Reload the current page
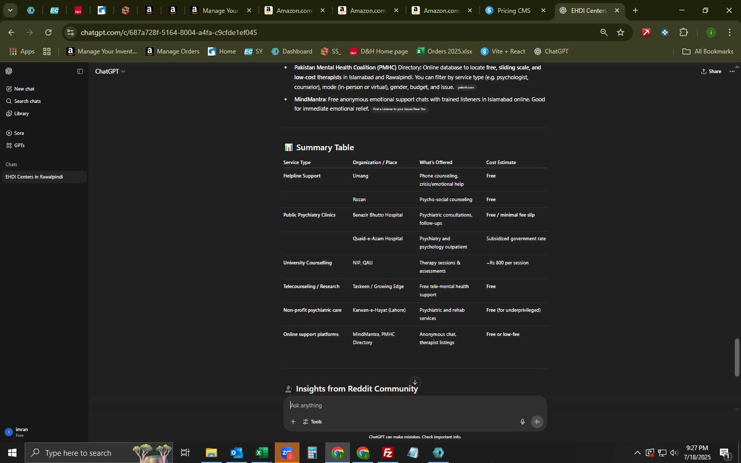The image size is (741, 463). coord(48,32)
